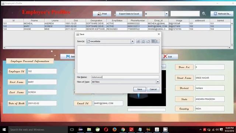This screenshot has height=133, width=236.
Task: Click the search text box in toolbar
Action: [x=185, y=14]
